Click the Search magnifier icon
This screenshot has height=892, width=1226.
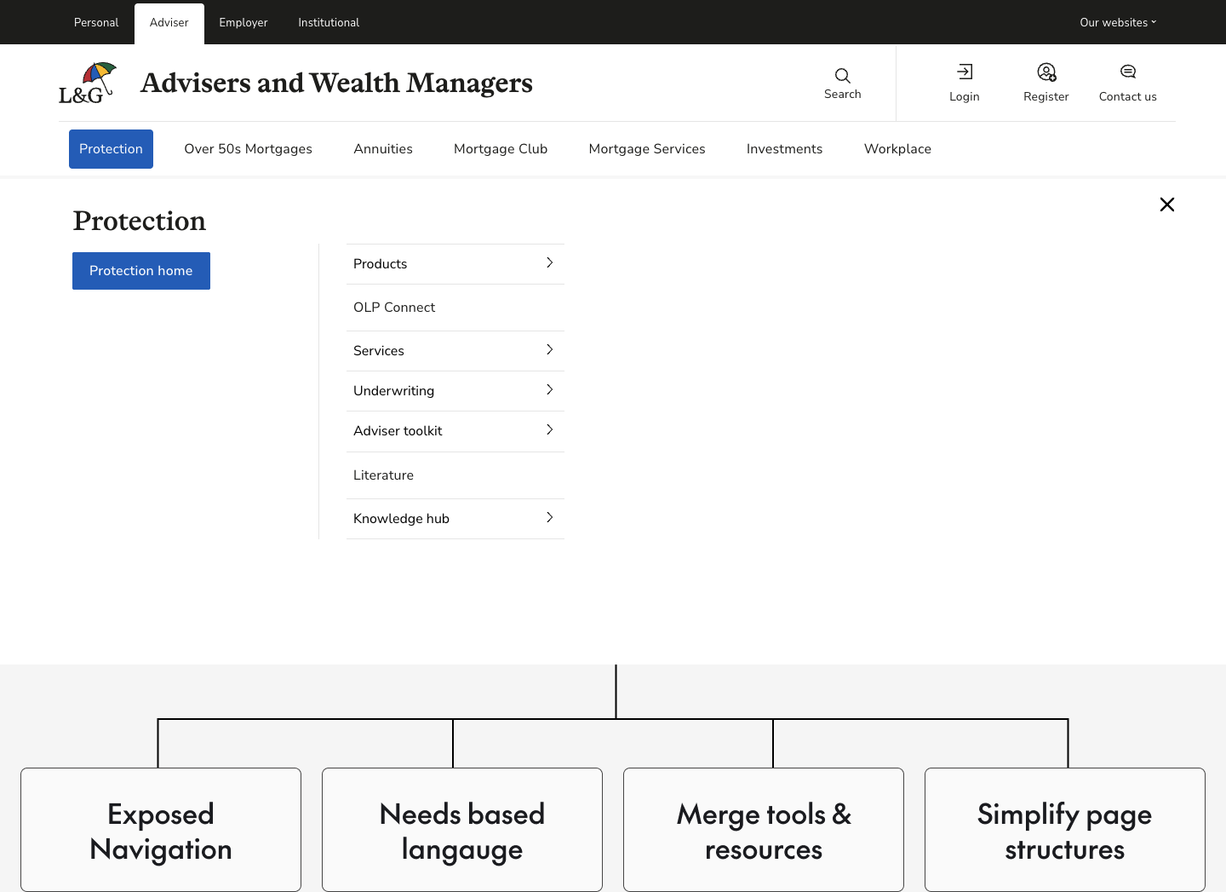[843, 76]
